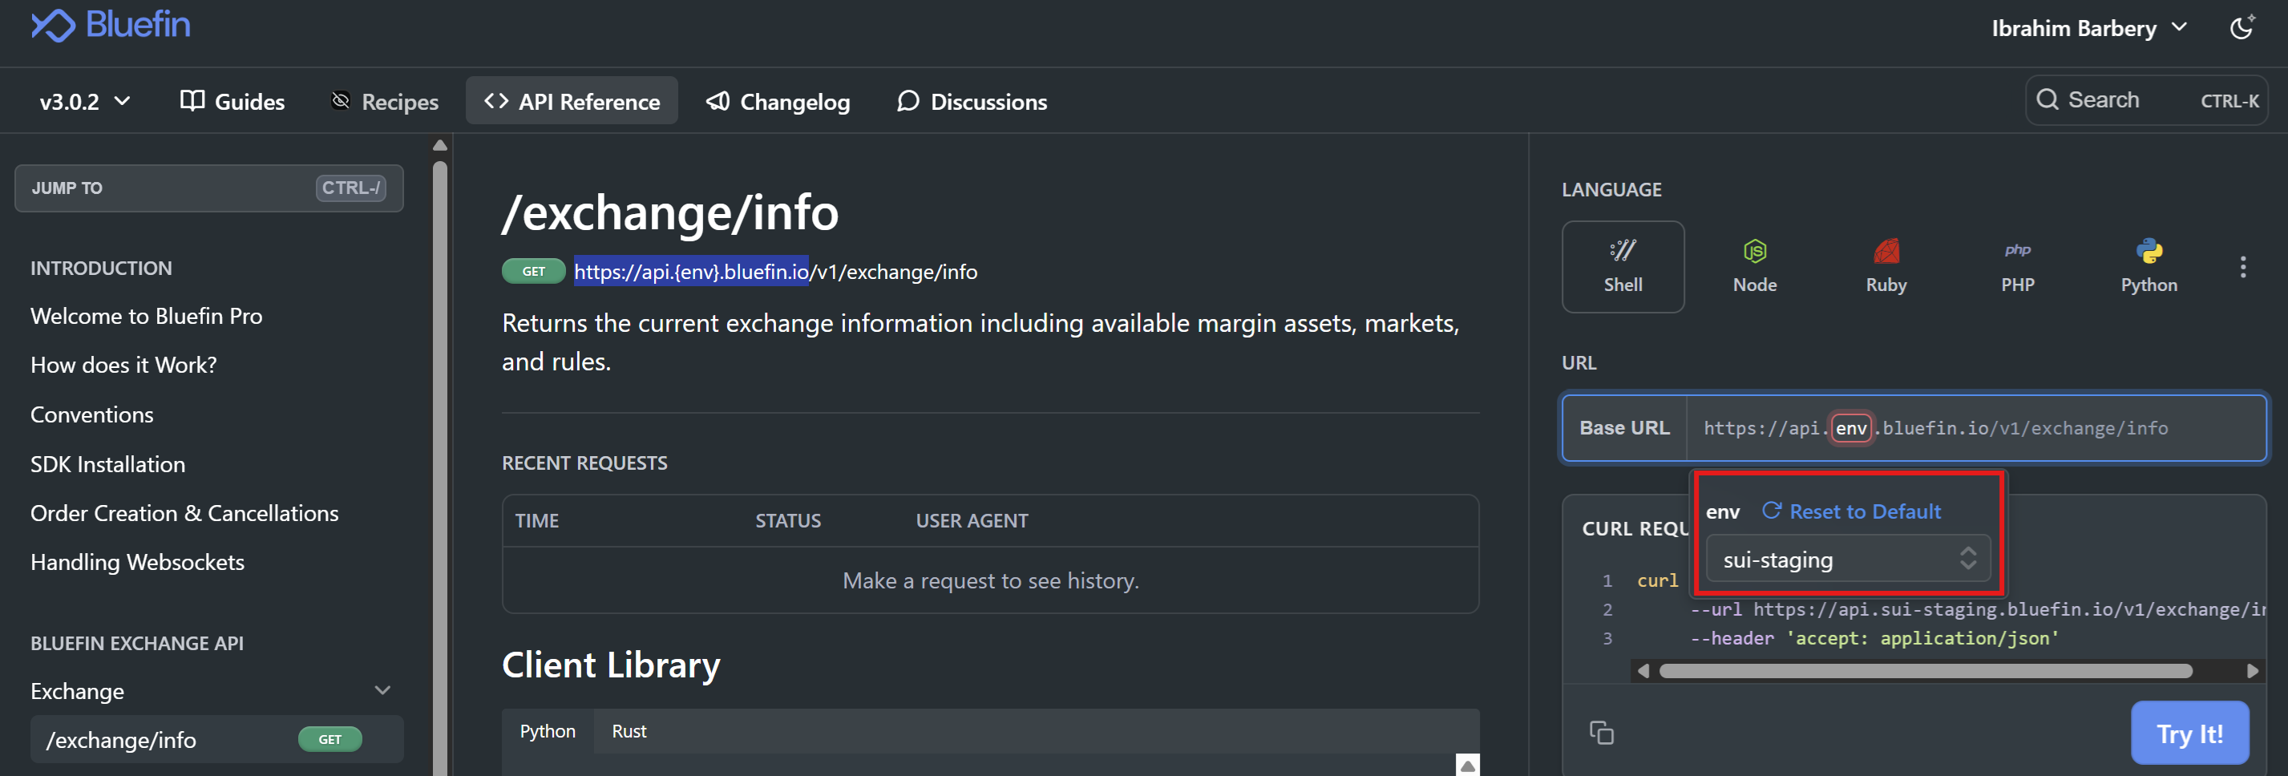Open Welcome to Bluefin Pro page

(147, 316)
